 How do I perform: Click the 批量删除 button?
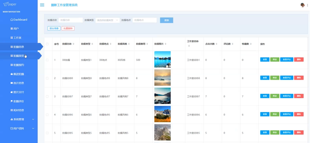pyautogui.click(x=68, y=28)
